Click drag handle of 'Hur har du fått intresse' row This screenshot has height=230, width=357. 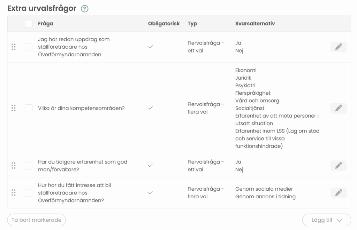click(x=14, y=193)
